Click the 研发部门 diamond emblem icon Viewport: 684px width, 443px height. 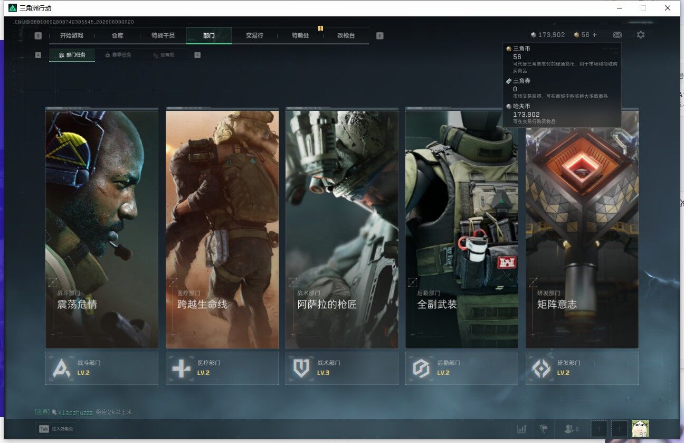[541, 369]
